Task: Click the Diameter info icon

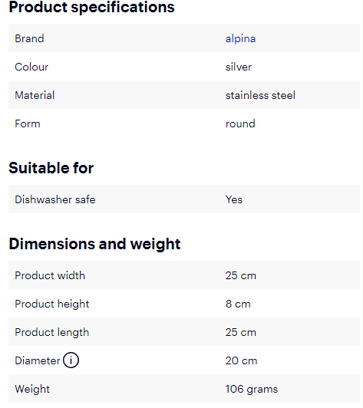Action: (71, 360)
